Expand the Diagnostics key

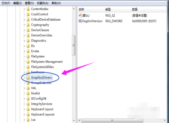coord(24,41)
